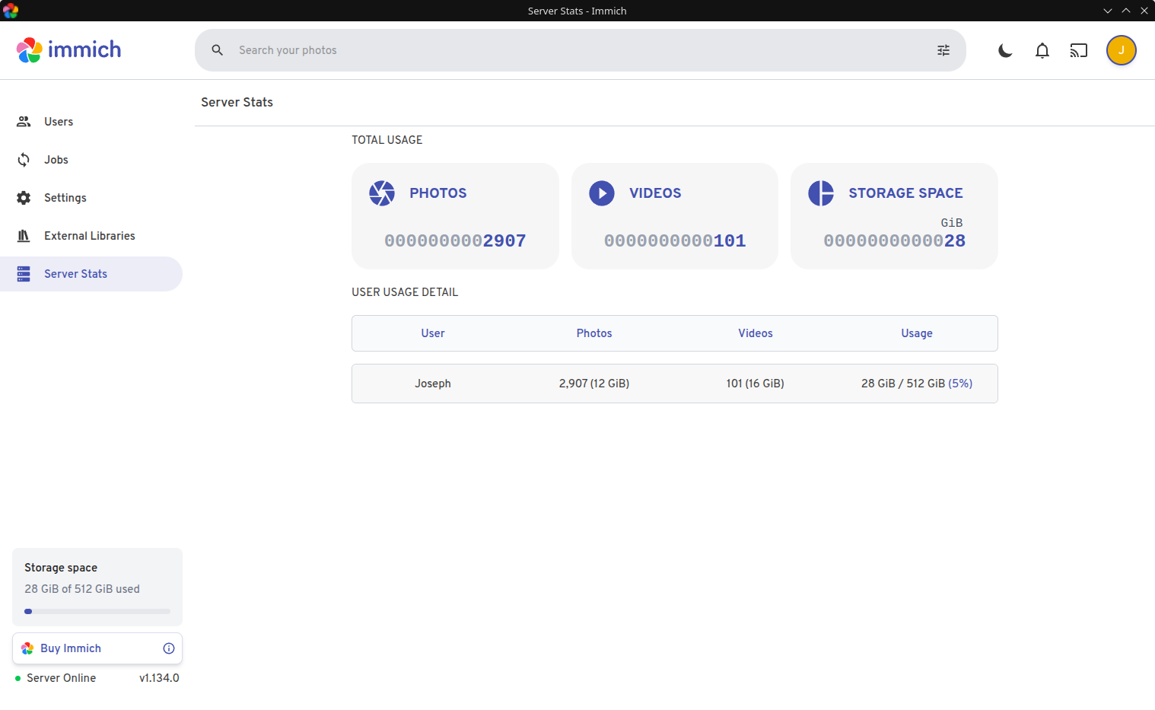The width and height of the screenshot is (1155, 710).
Task: Open notifications via the bell icon
Action: pos(1042,50)
